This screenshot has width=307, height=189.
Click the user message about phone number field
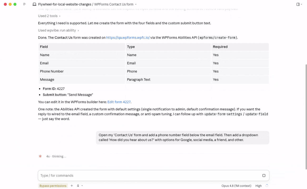[182, 138]
